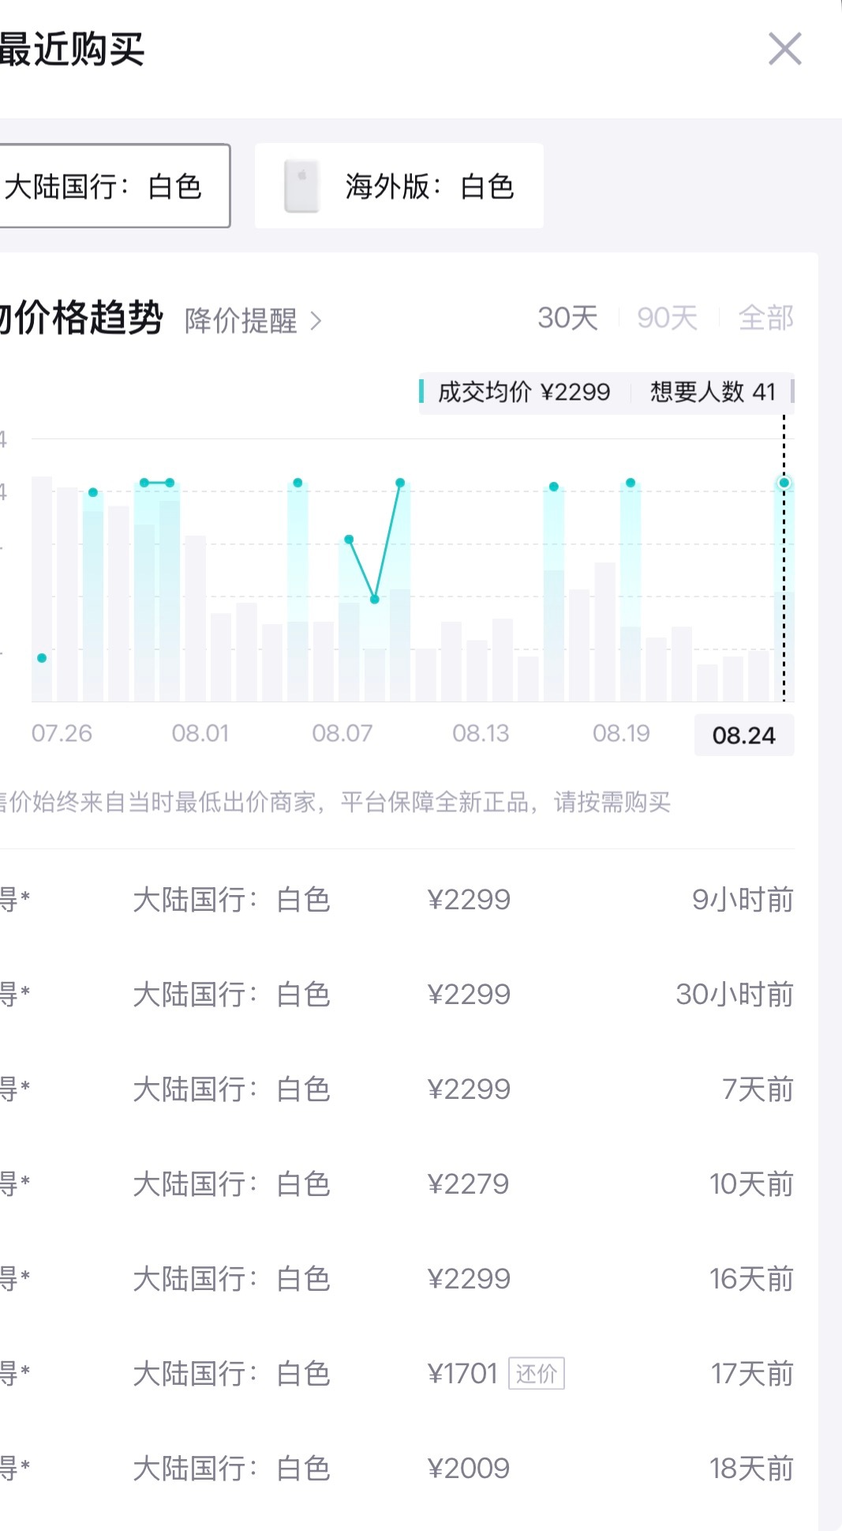
Task: Tap the lowest chart data point at far left
Action: [x=42, y=658]
